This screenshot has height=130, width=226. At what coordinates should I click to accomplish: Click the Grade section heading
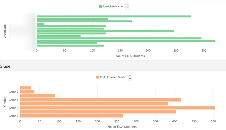(5, 66)
